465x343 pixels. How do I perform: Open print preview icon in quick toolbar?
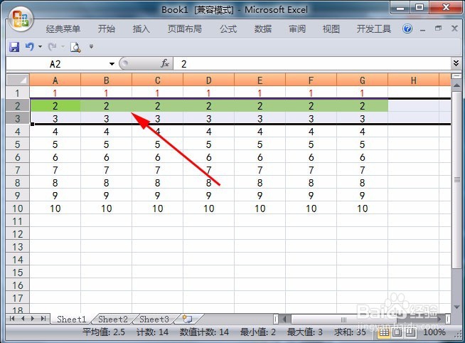[75, 47]
